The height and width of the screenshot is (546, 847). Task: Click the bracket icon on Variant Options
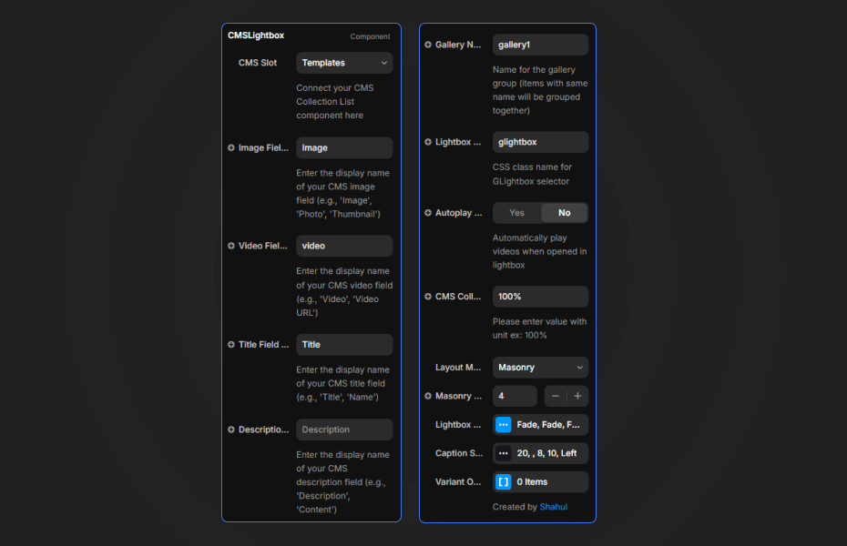pyautogui.click(x=503, y=481)
